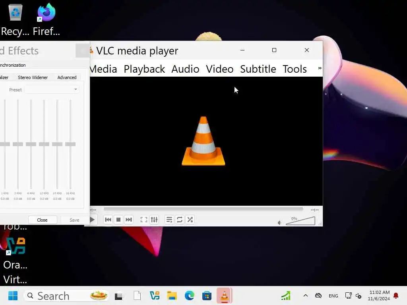
Task: Open ENG language input switcher
Action: click(x=333, y=296)
